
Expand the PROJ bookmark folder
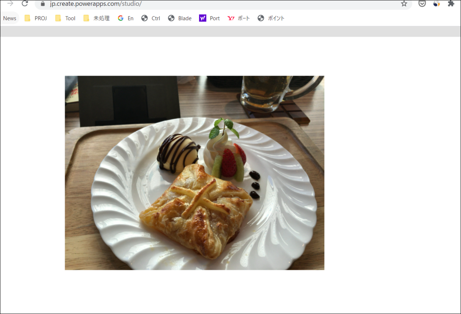36,18
